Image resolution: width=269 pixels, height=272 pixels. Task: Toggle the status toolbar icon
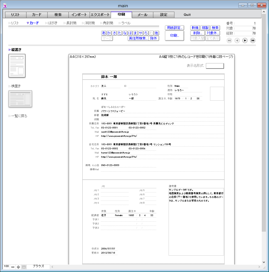tap(24, 267)
